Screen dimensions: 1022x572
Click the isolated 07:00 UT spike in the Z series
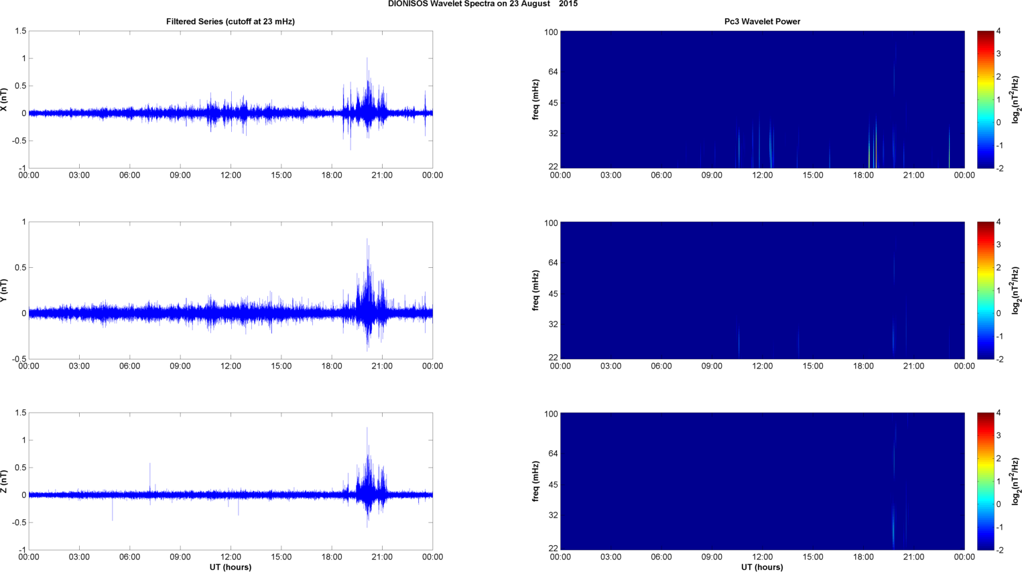(x=149, y=479)
